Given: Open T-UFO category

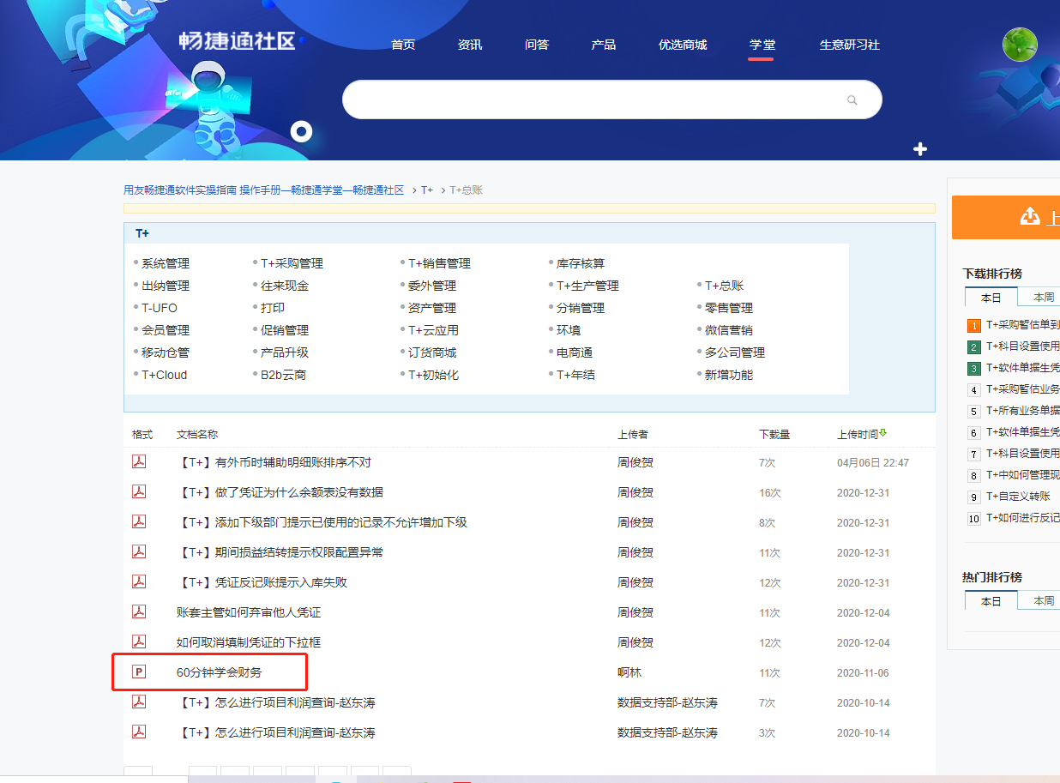Looking at the screenshot, I should click(160, 308).
